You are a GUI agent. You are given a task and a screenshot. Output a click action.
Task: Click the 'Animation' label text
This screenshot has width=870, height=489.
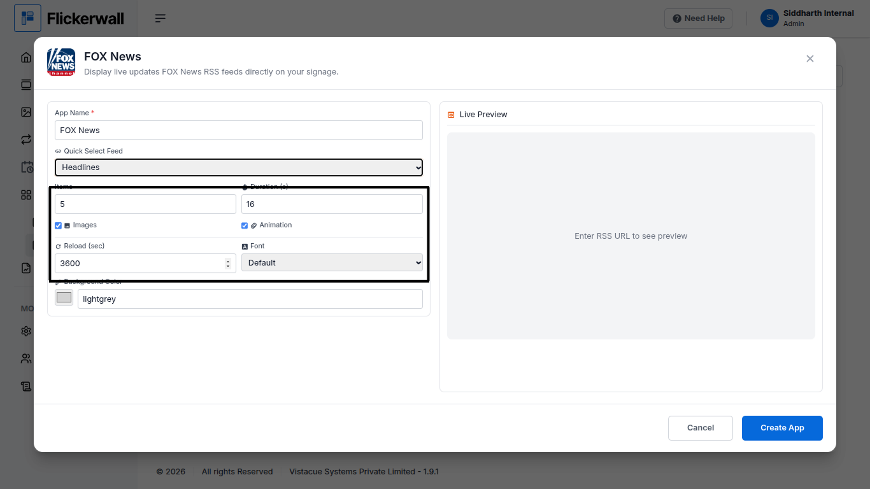coord(276,225)
